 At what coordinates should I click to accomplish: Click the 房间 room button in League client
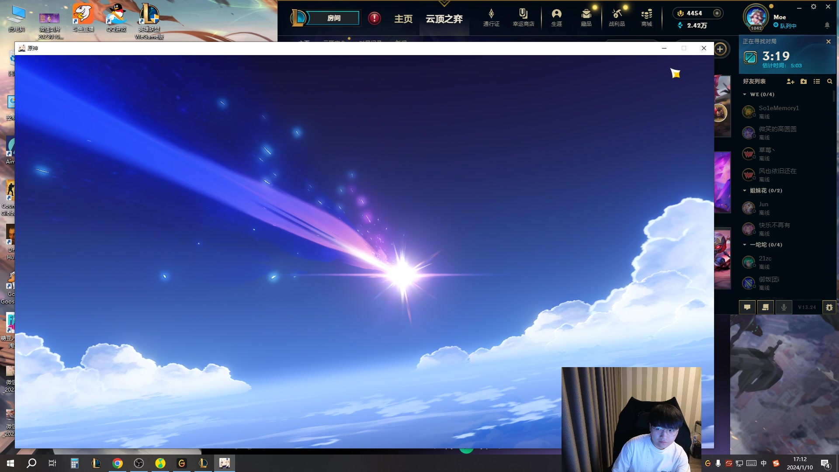point(333,18)
